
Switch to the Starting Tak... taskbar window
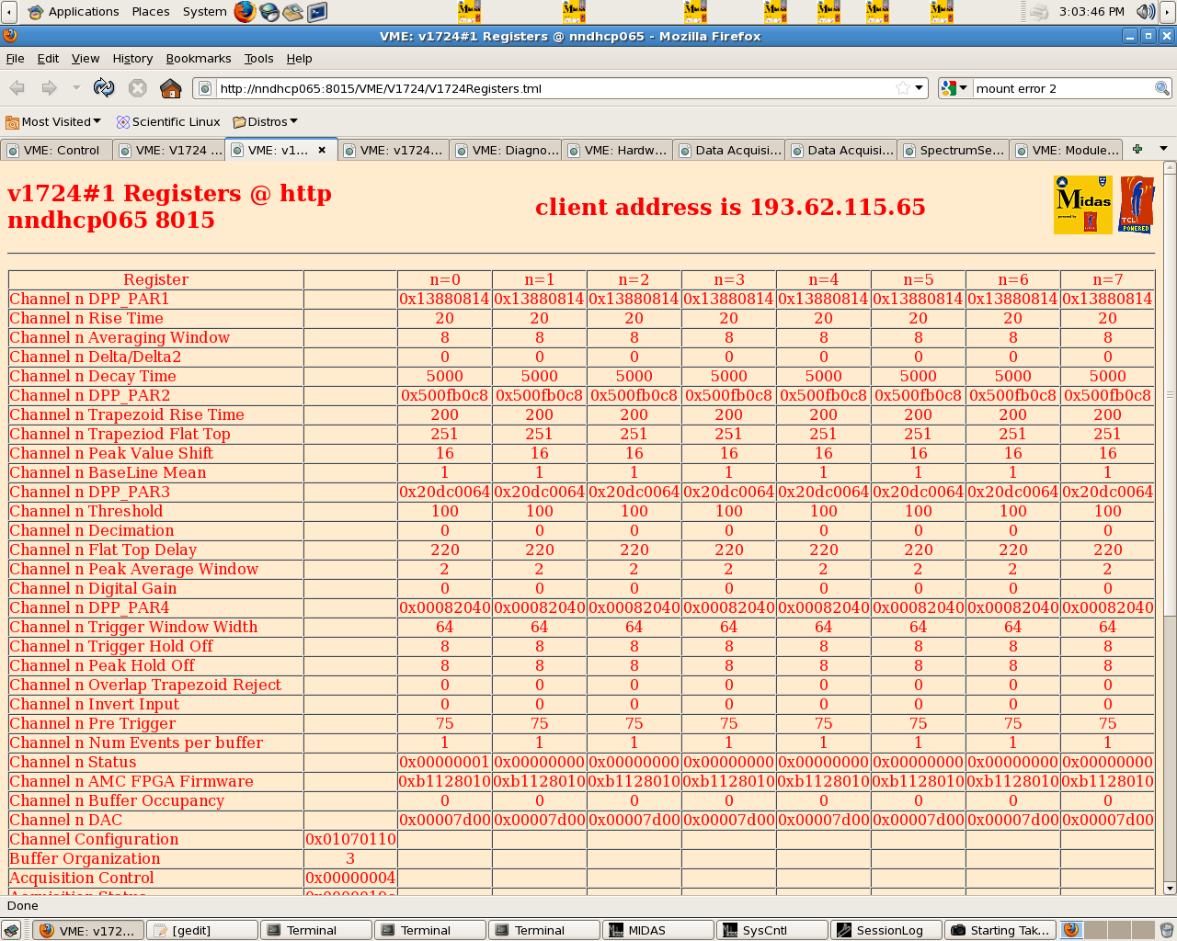[1000, 930]
